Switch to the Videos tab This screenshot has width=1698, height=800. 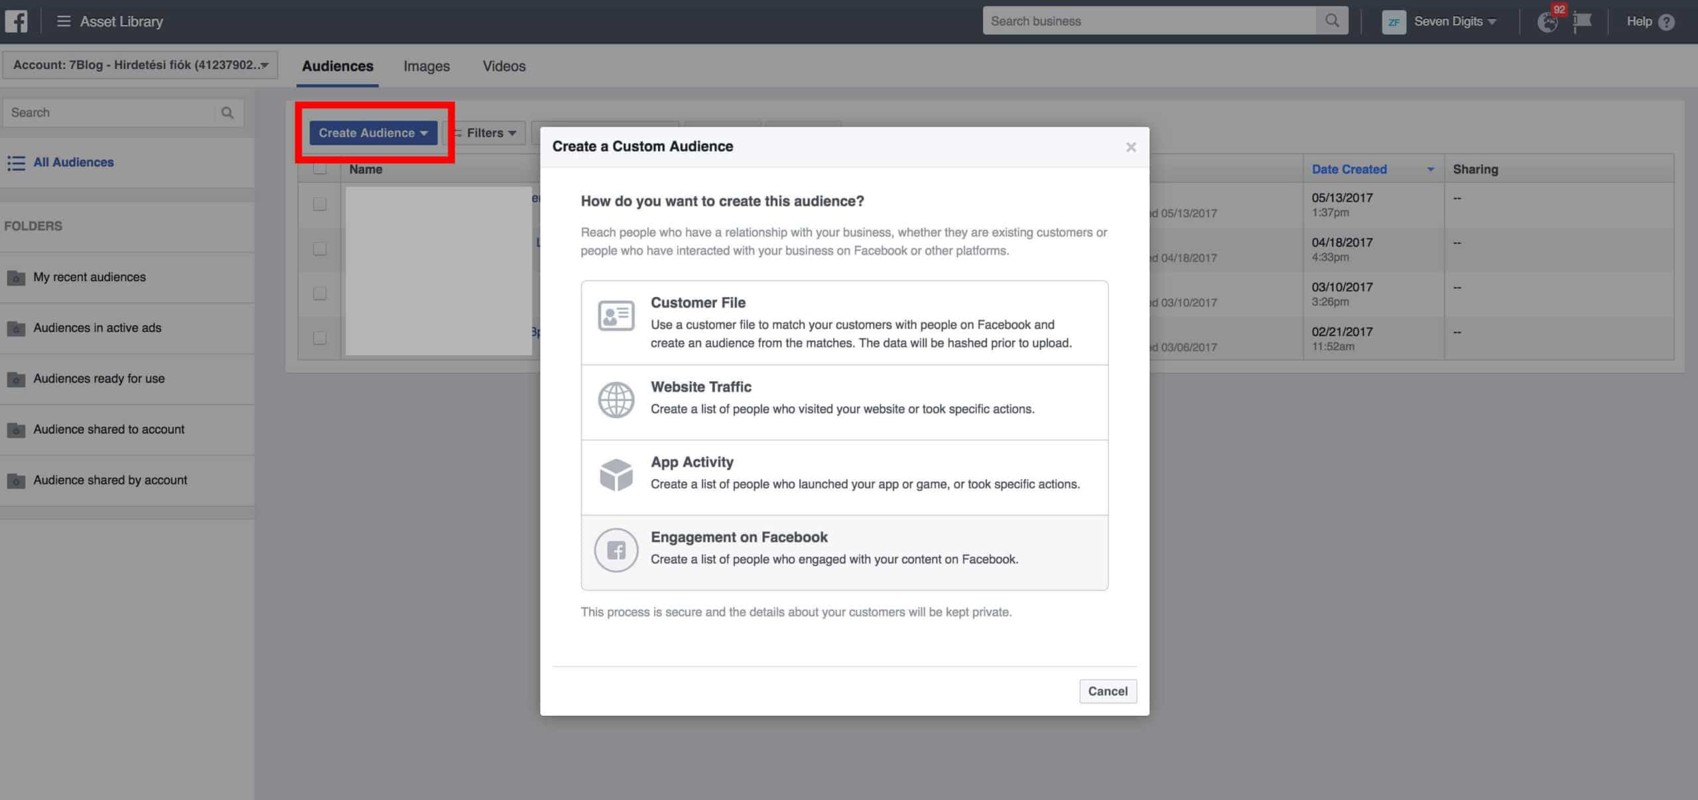[x=504, y=66]
